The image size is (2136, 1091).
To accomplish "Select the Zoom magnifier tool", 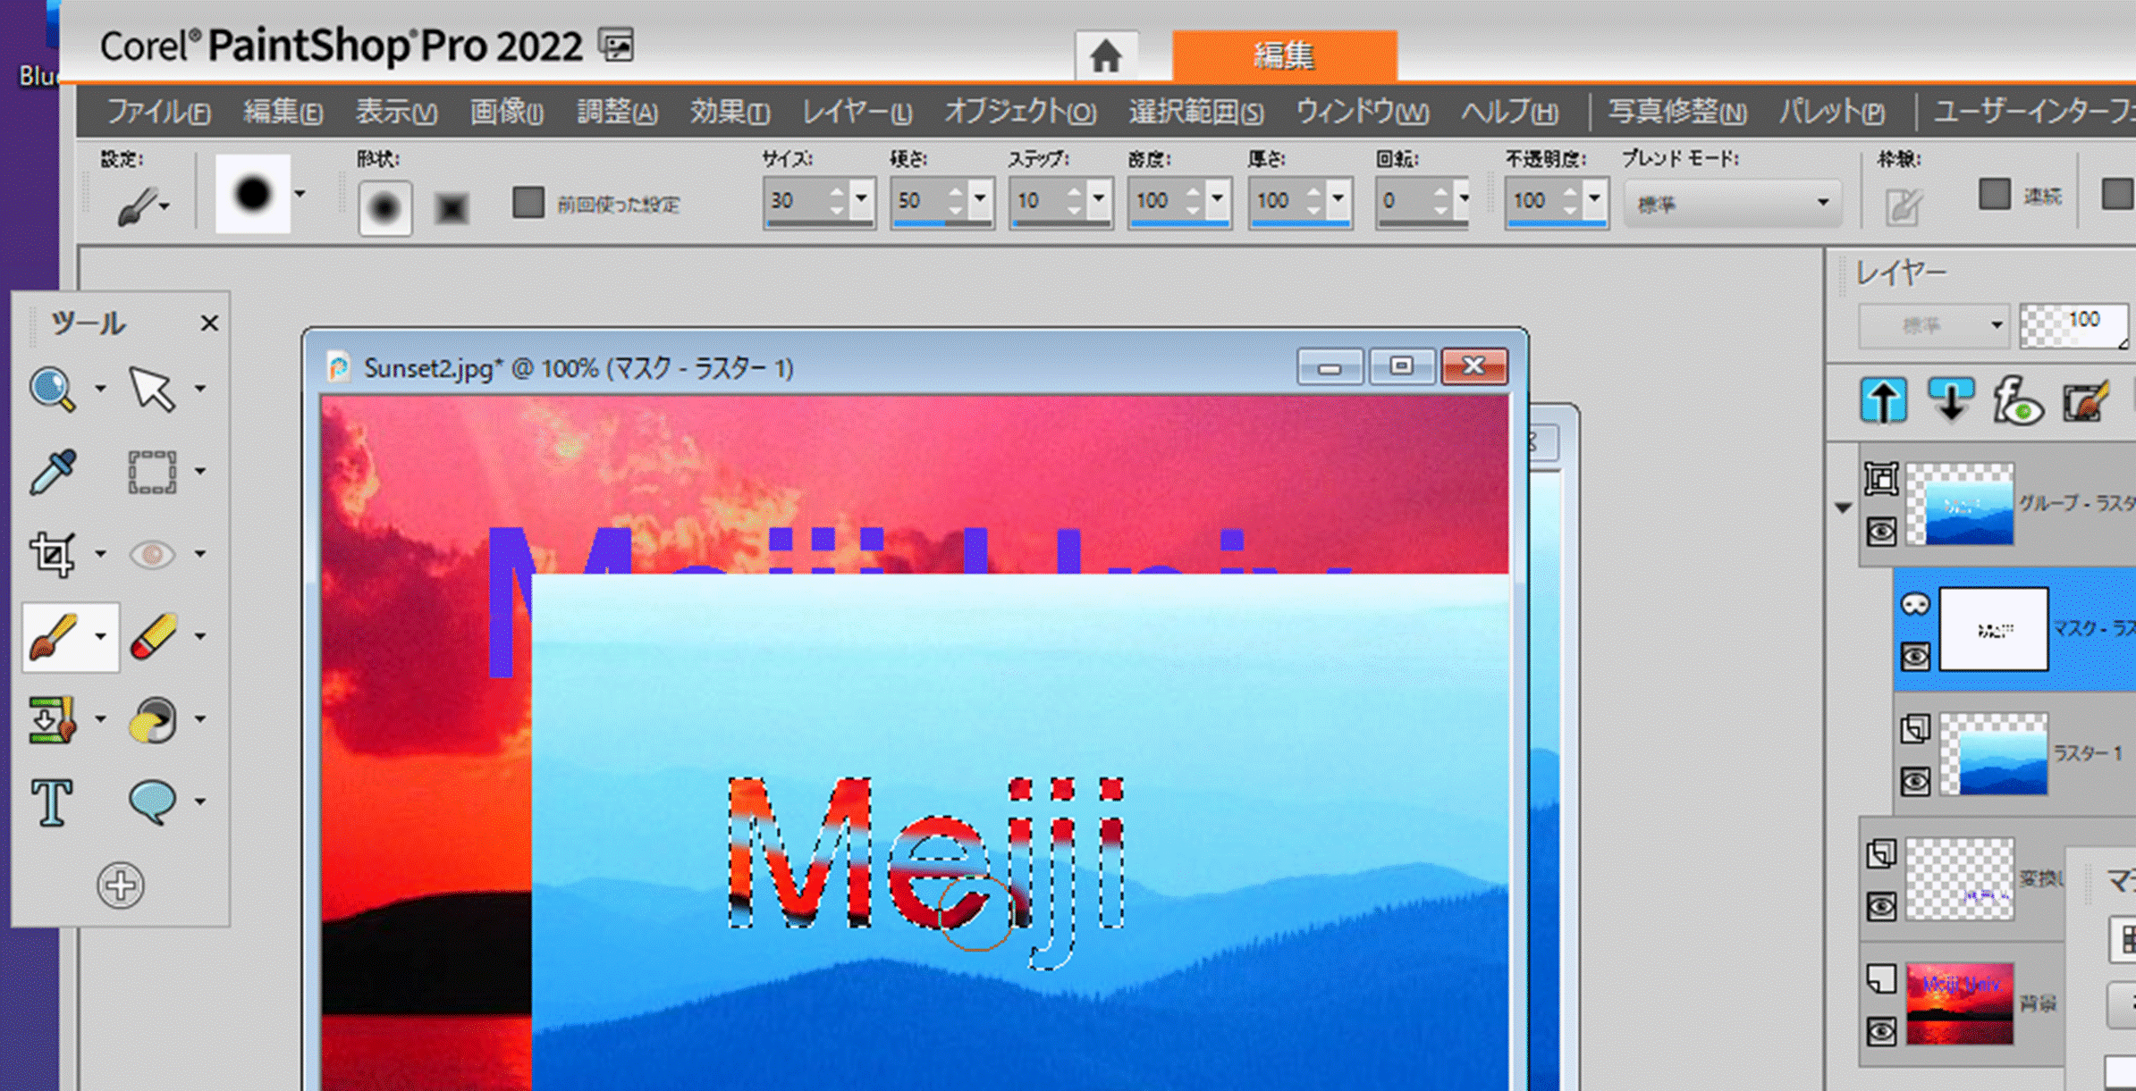I will click(52, 390).
